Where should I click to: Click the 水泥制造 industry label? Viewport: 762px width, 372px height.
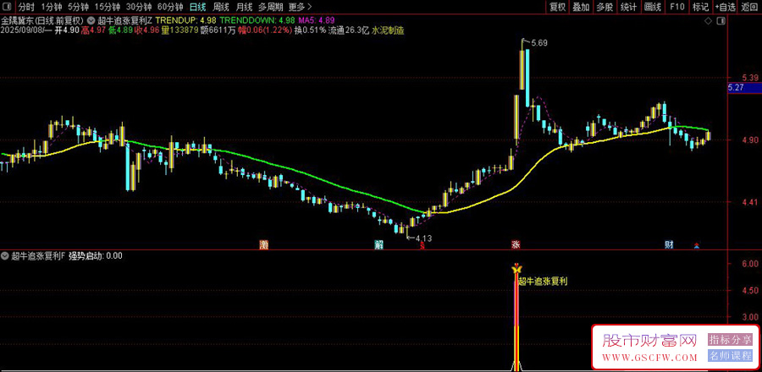point(388,30)
